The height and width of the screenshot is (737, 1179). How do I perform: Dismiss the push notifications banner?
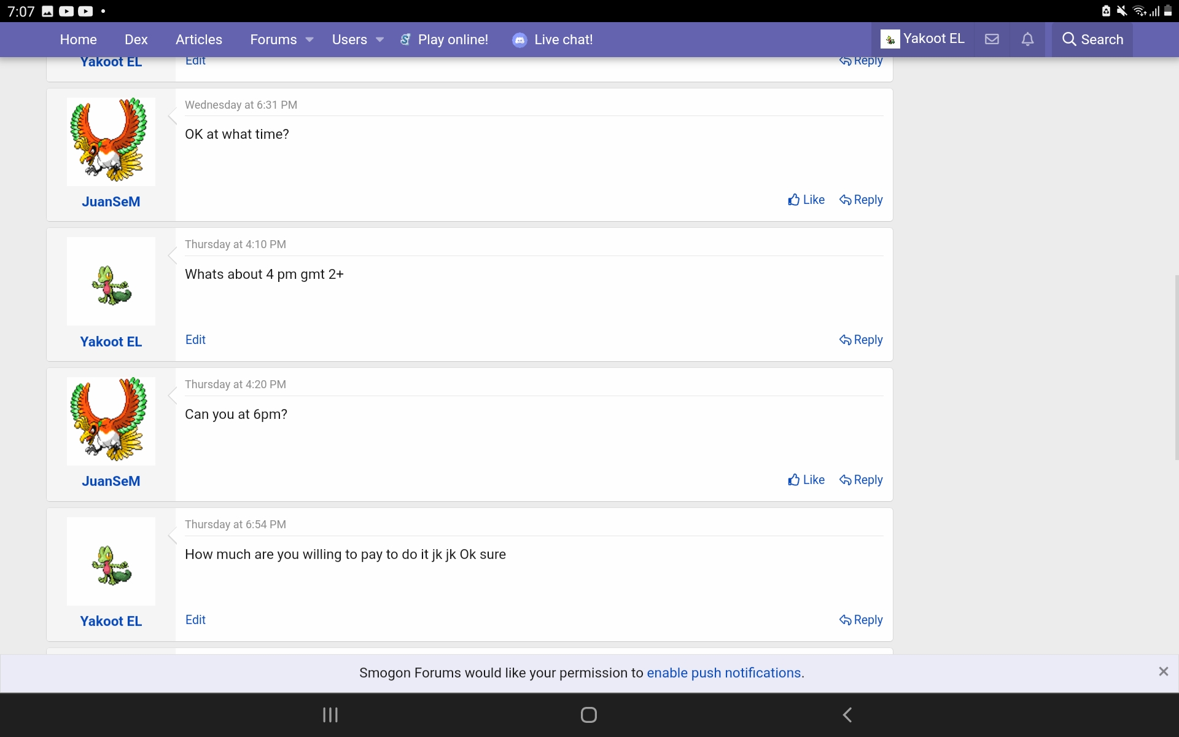(1164, 671)
